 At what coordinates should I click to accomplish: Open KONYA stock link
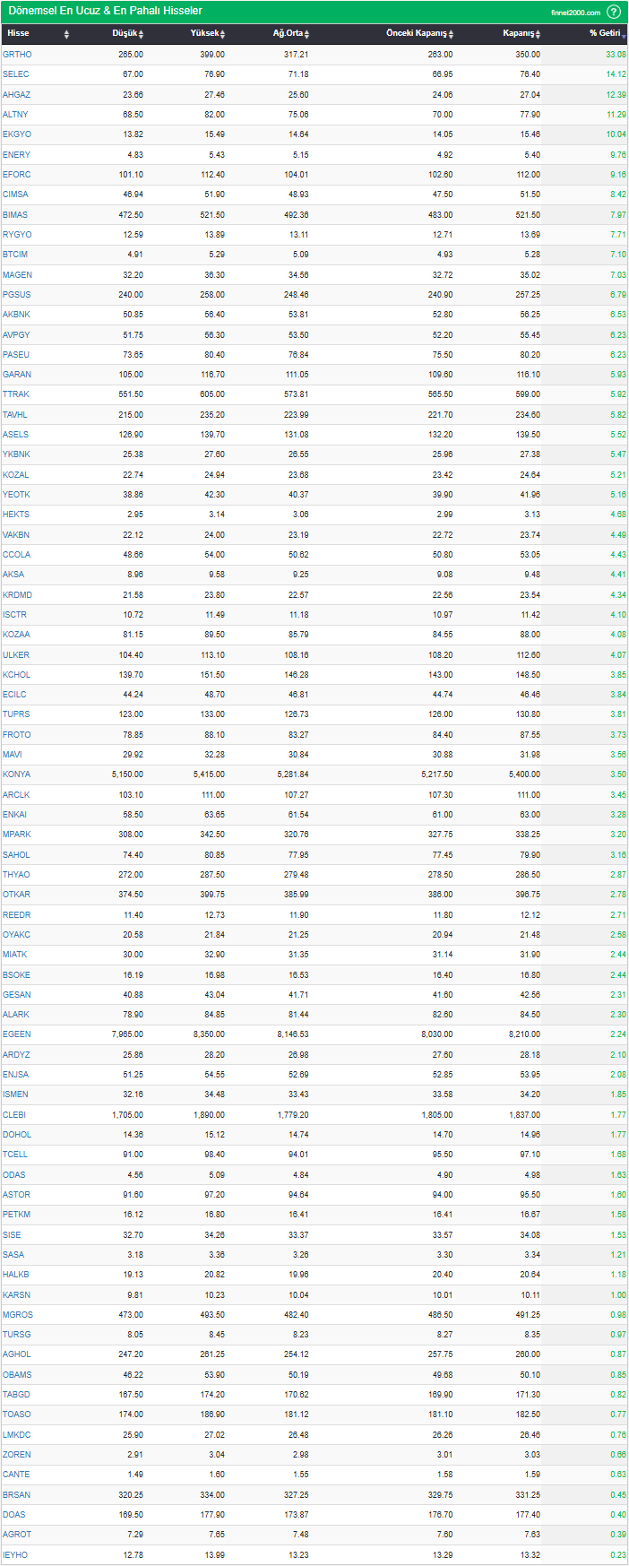[x=16, y=774]
